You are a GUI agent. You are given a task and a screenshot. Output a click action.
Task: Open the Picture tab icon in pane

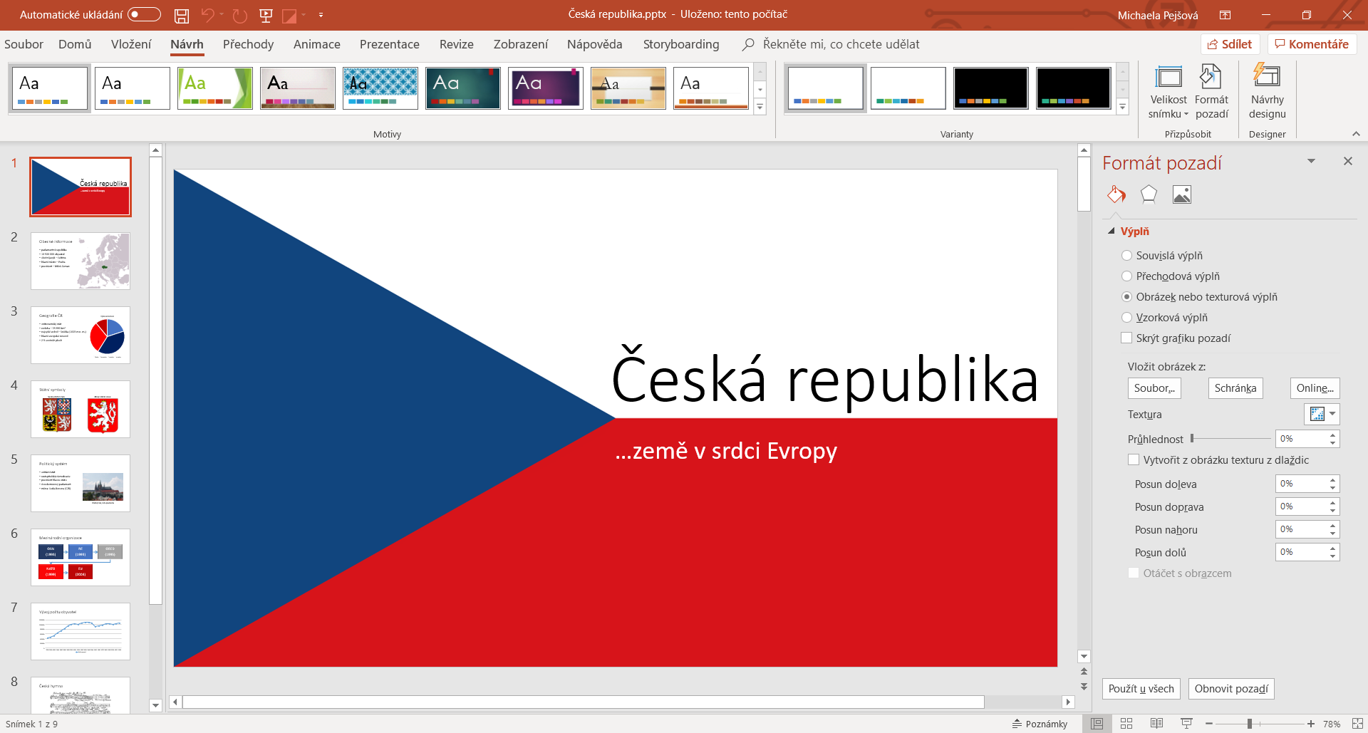(x=1181, y=194)
